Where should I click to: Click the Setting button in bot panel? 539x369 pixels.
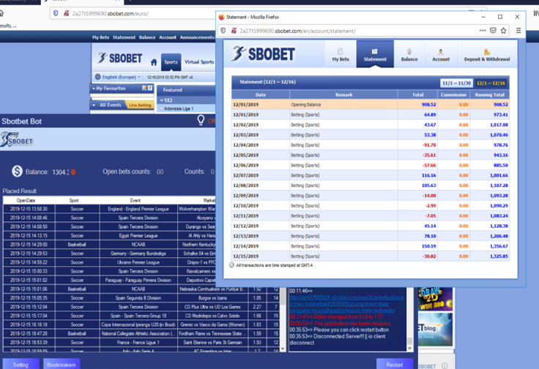(x=21, y=365)
